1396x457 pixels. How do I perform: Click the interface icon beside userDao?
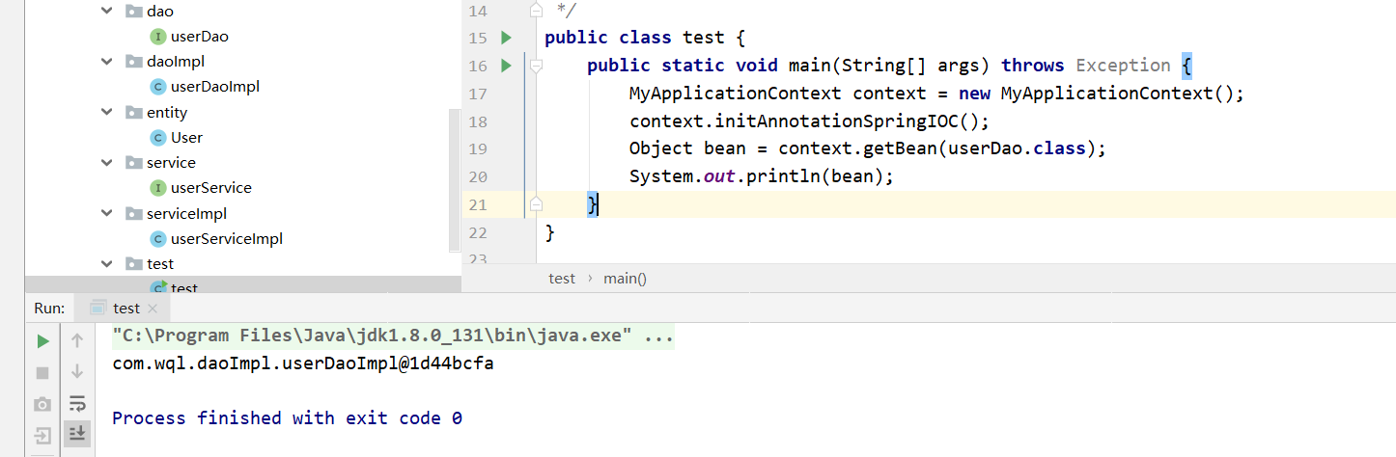coord(158,37)
